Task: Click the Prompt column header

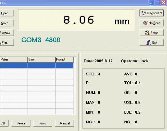Action: pos(64,60)
